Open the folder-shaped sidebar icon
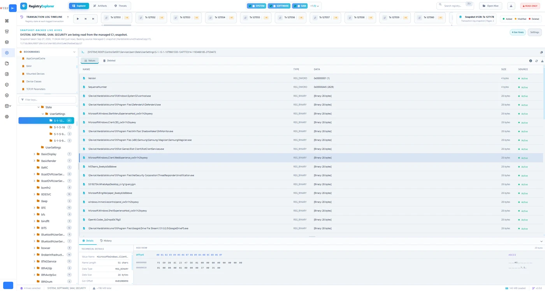Viewport: 545px width, 291px height. coord(7,63)
